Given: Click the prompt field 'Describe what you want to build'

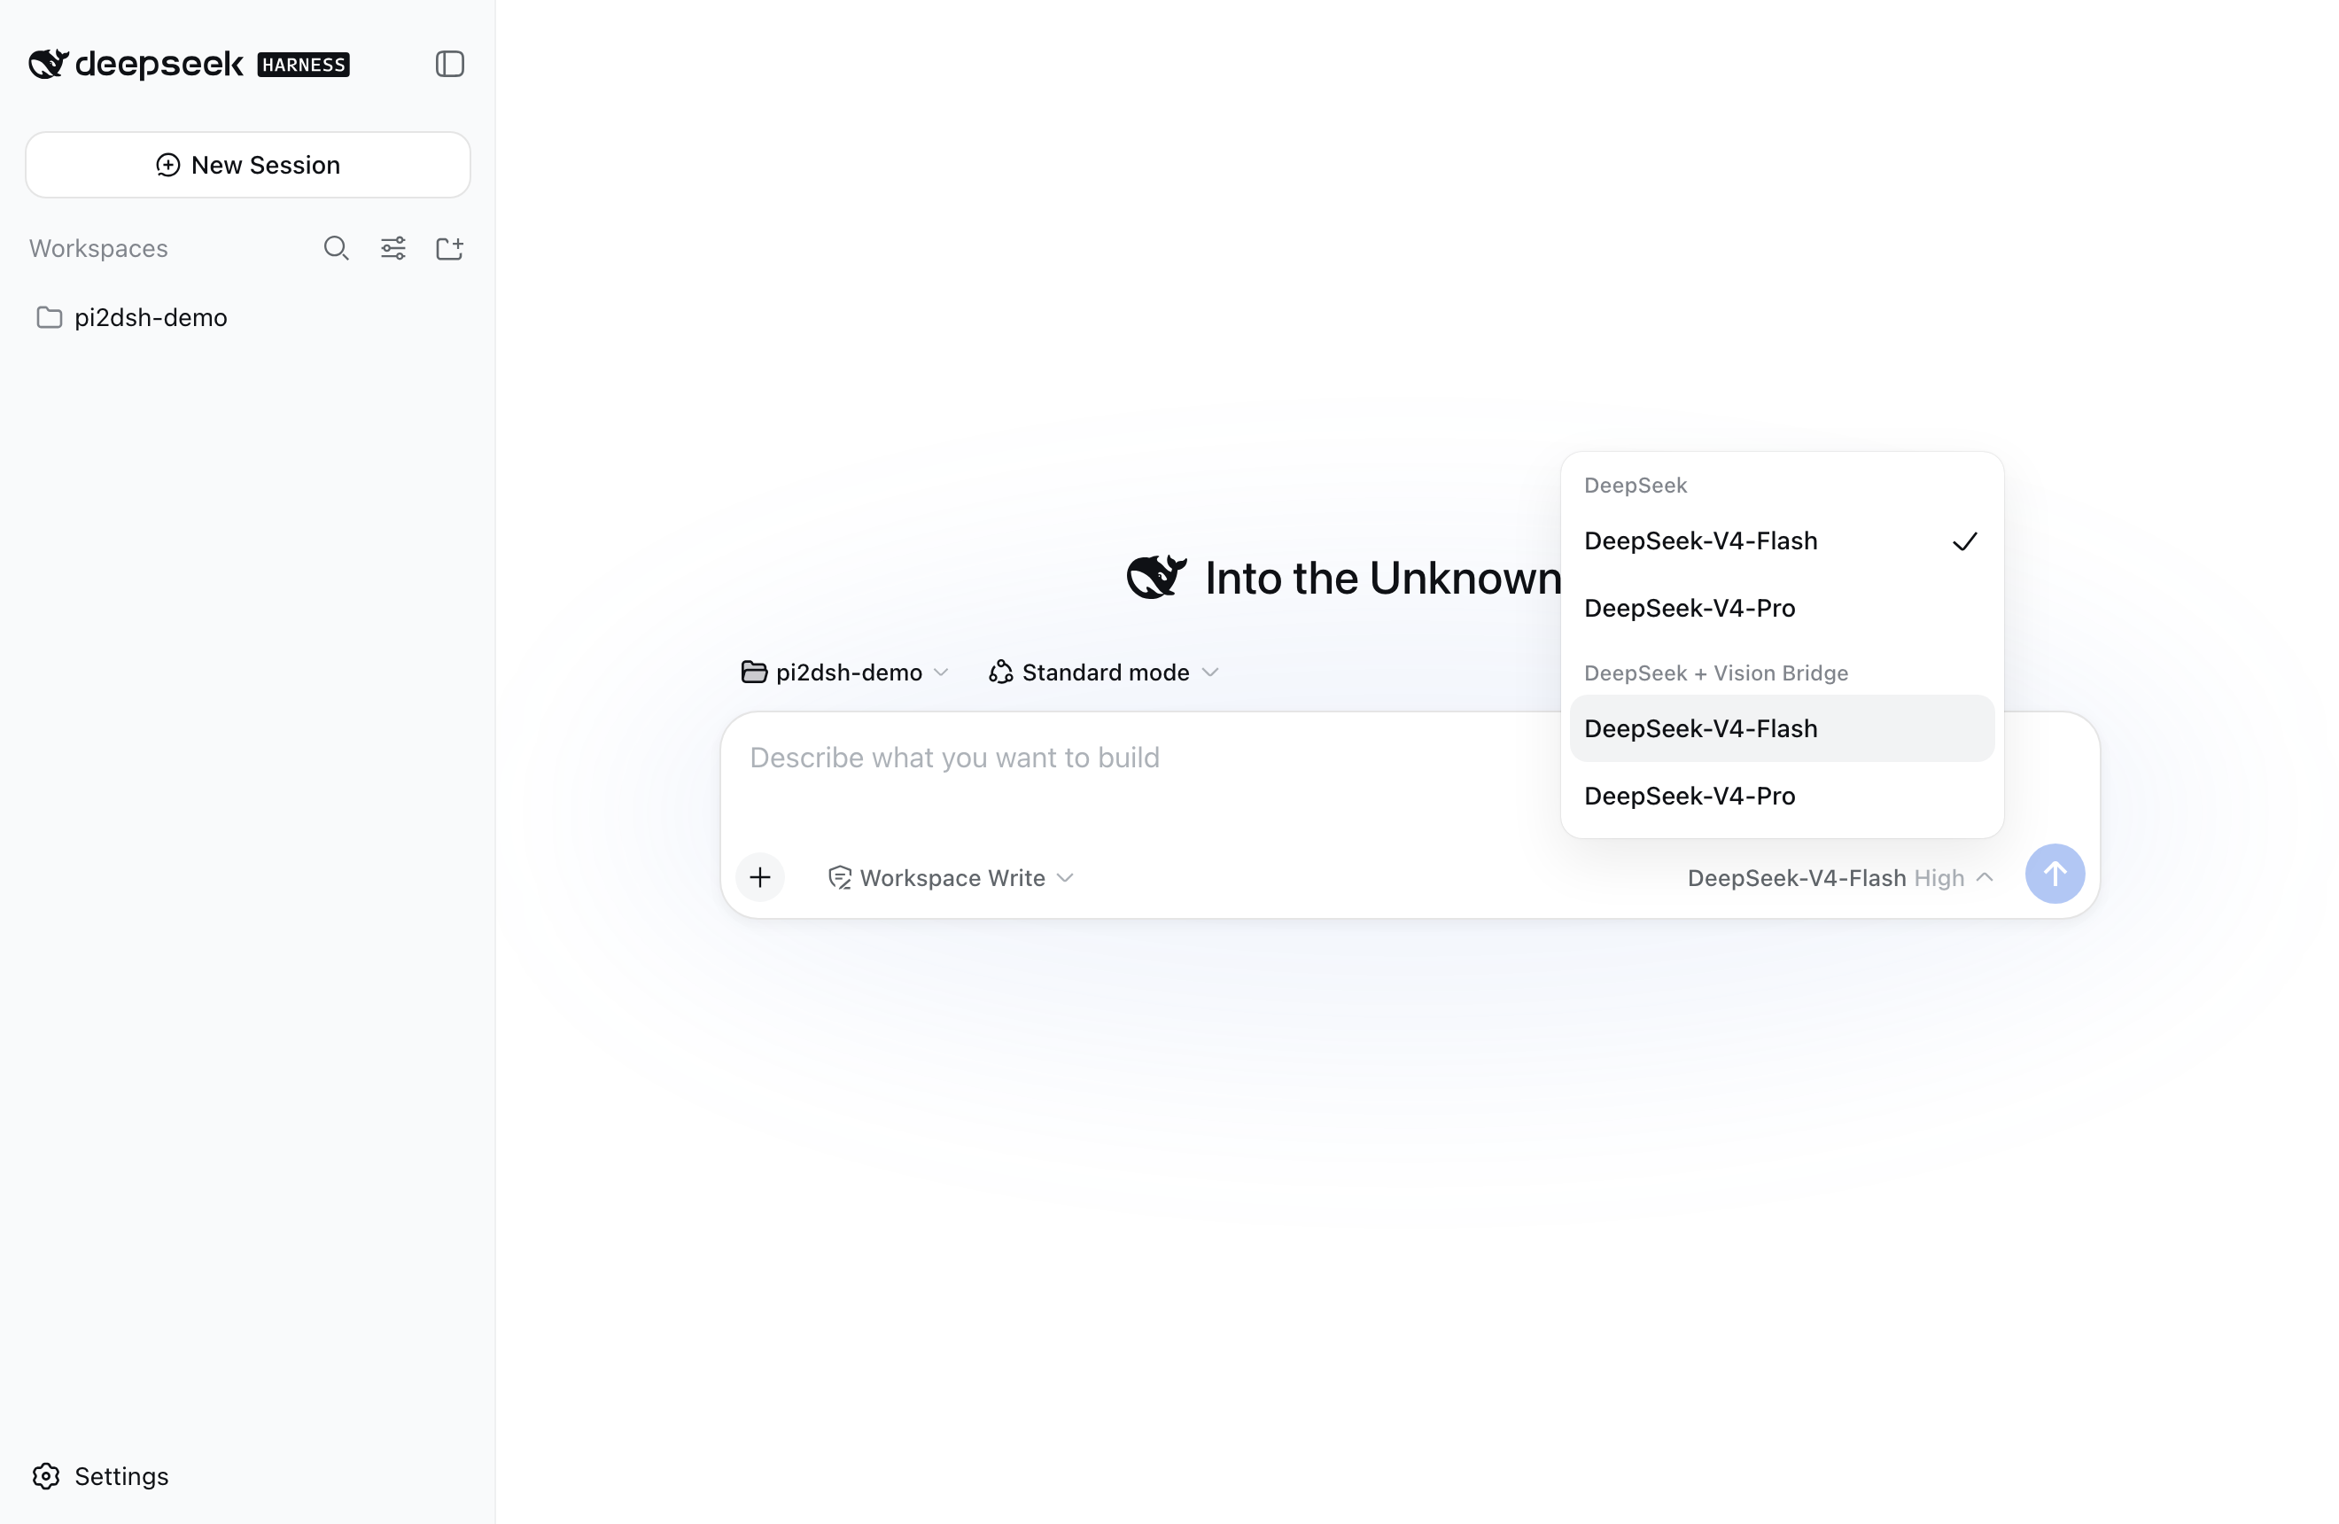Looking at the screenshot, I should coord(1140,758).
